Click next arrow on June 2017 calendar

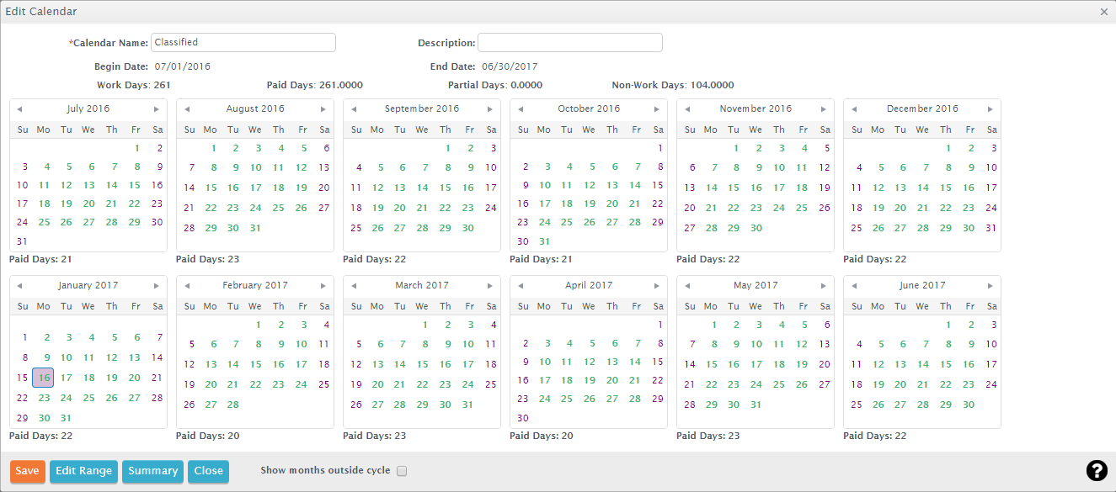click(x=990, y=286)
